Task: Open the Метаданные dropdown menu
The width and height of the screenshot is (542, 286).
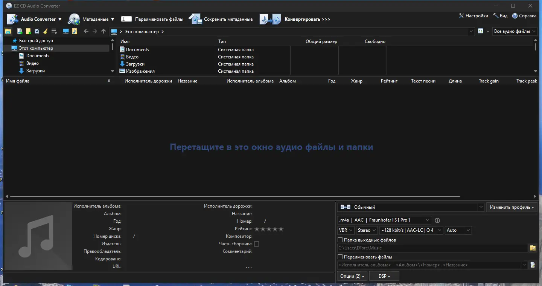Action: (91, 19)
